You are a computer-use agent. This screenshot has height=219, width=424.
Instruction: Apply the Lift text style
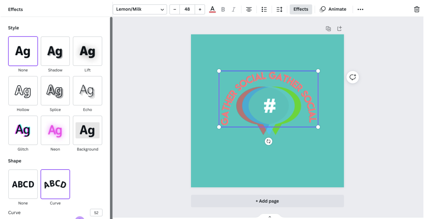coord(88,51)
